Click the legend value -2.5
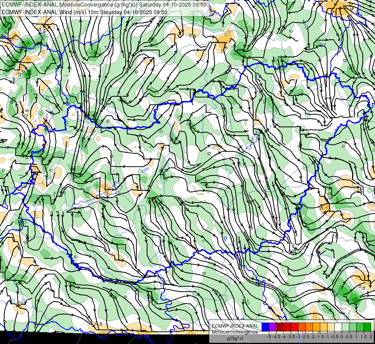The width and height of the screenshot is (375, 344). pyautogui.click(x=305, y=337)
